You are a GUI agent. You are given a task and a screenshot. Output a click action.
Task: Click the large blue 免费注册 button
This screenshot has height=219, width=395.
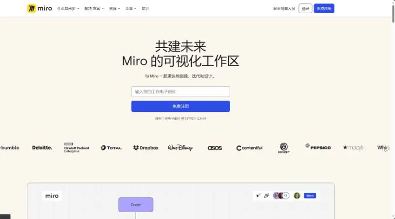(x=180, y=107)
